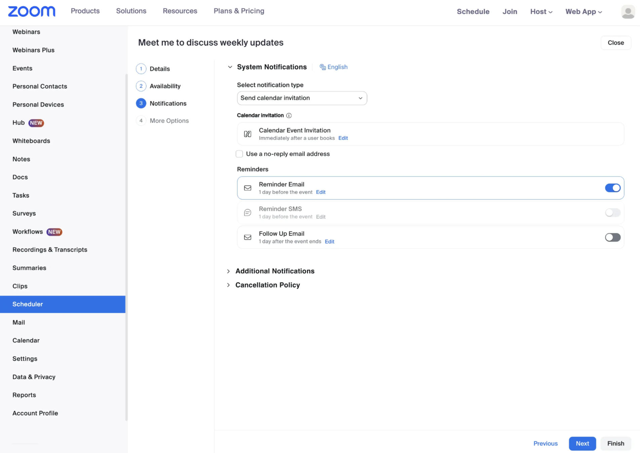This screenshot has width=640, height=453.
Task: Select Mail in the sidebar
Action: click(18, 322)
